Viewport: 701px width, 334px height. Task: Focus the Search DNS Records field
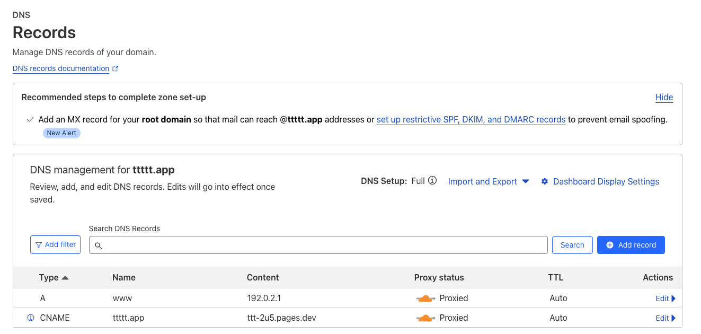point(318,245)
